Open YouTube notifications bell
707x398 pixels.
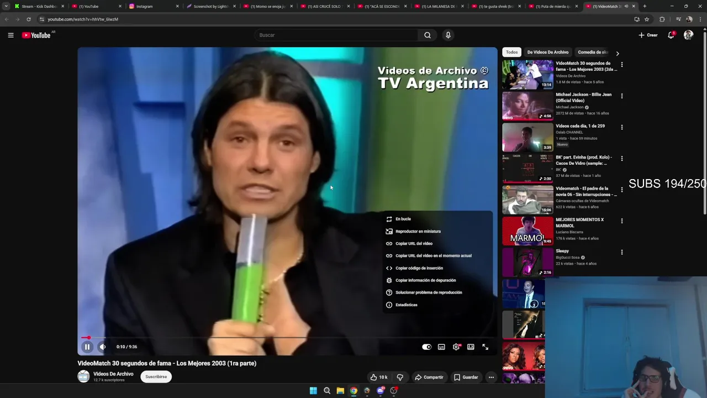point(671,35)
